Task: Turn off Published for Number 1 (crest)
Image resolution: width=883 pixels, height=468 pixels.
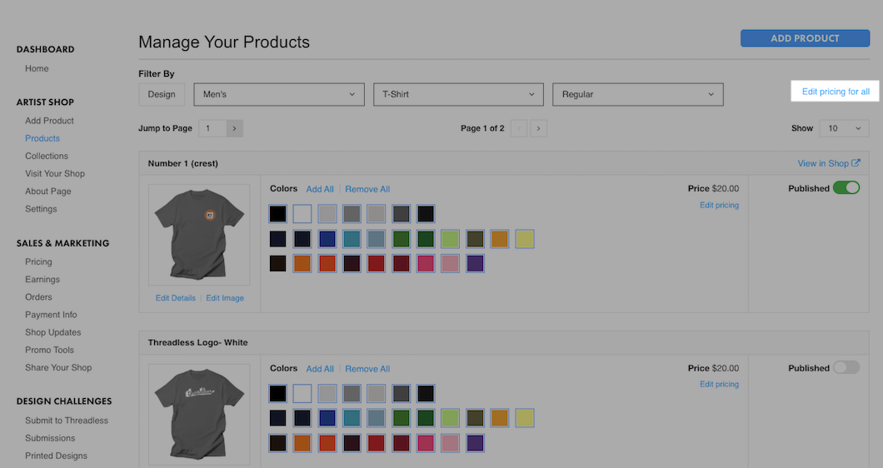Action: click(846, 187)
